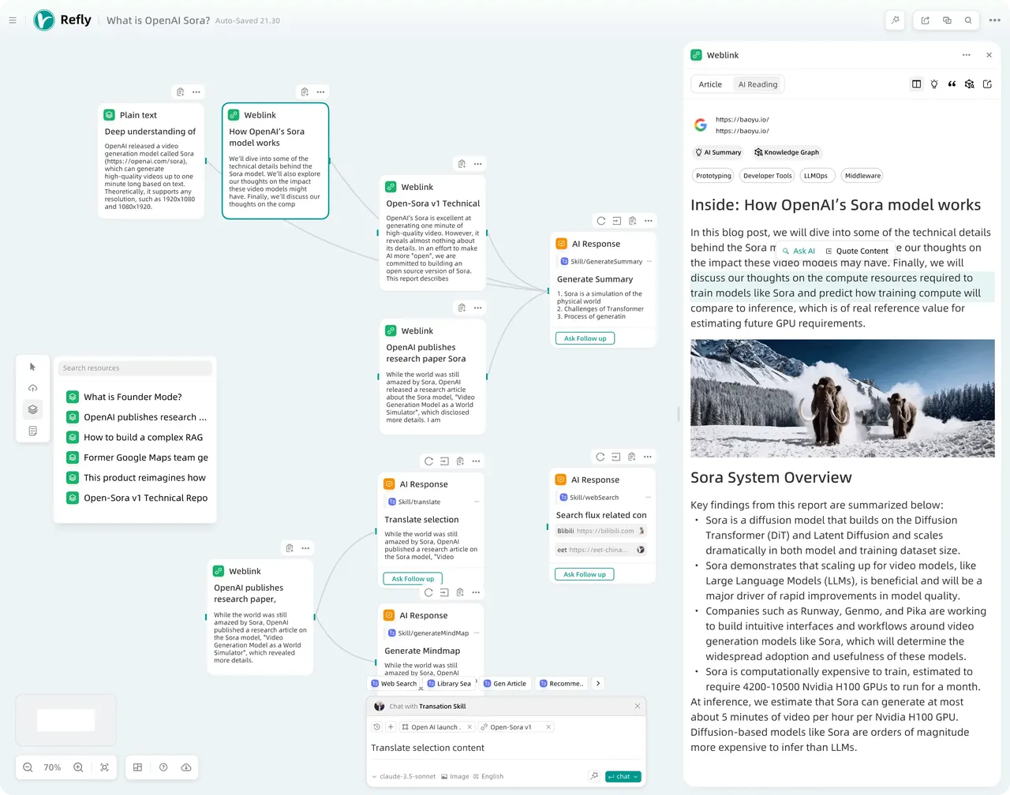Viewport: 1010px width, 795px height.
Task: Switch to the AI Reading tab
Action: 757,84
